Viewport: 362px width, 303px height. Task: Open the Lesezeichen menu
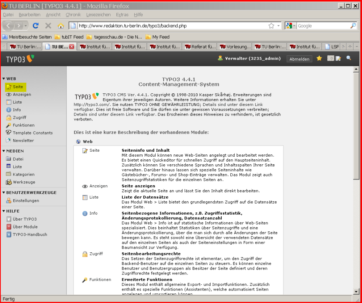click(x=98, y=14)
